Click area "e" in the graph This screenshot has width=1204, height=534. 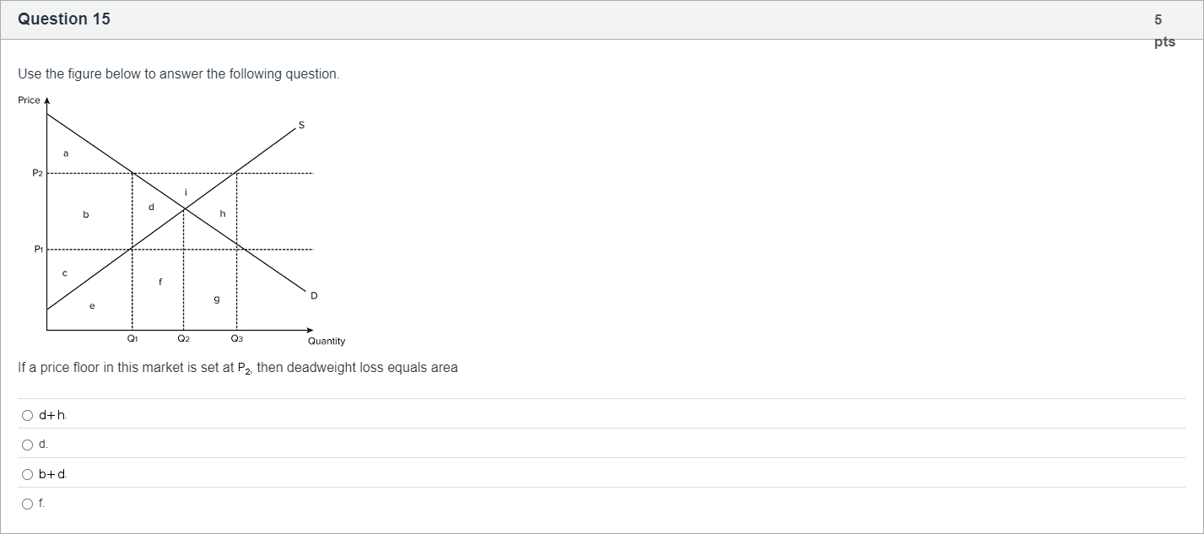click(x=92, y=305)
